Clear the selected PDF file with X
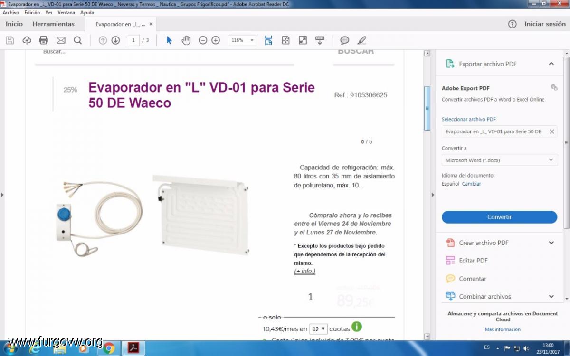 tap(552, 131)
